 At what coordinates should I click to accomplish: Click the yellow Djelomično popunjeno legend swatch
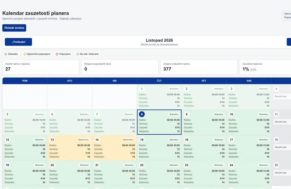coord(25,54)
